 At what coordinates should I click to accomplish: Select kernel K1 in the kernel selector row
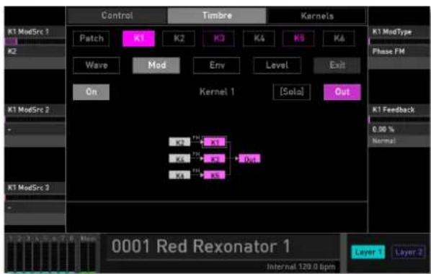139,38
